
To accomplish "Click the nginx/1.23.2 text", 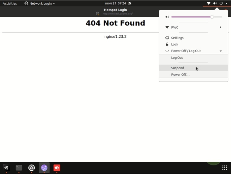I will (115, 36).
